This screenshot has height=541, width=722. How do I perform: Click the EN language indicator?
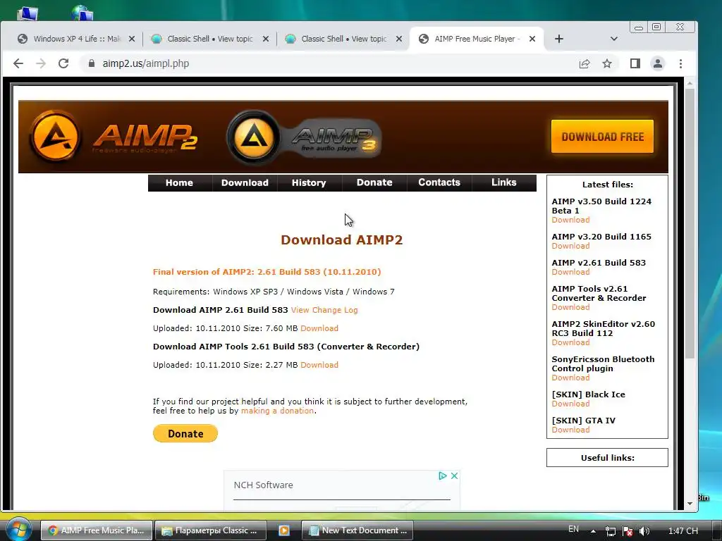[573, 529]
